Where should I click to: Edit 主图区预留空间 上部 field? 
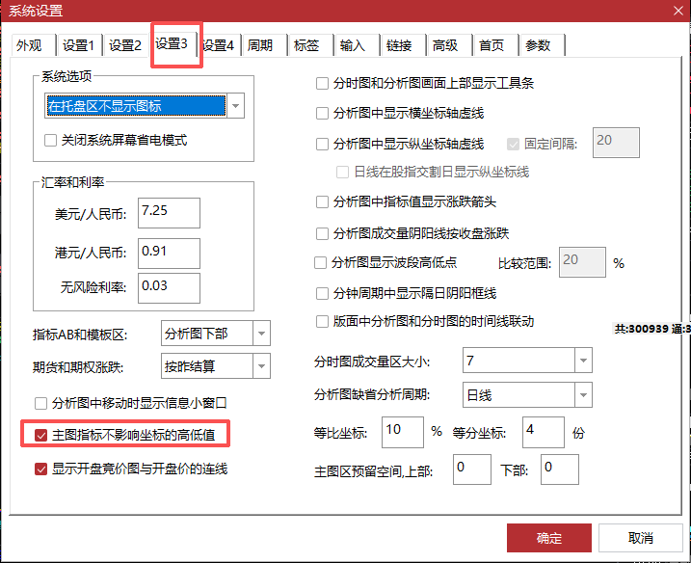472,469
